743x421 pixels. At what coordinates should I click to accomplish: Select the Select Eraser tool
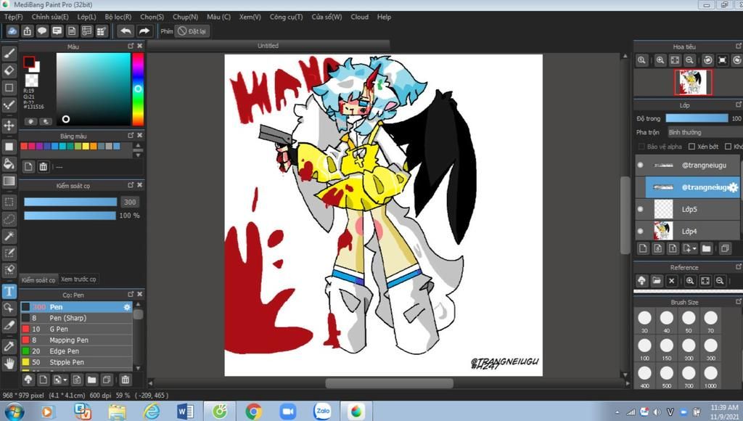coord(9,270)
